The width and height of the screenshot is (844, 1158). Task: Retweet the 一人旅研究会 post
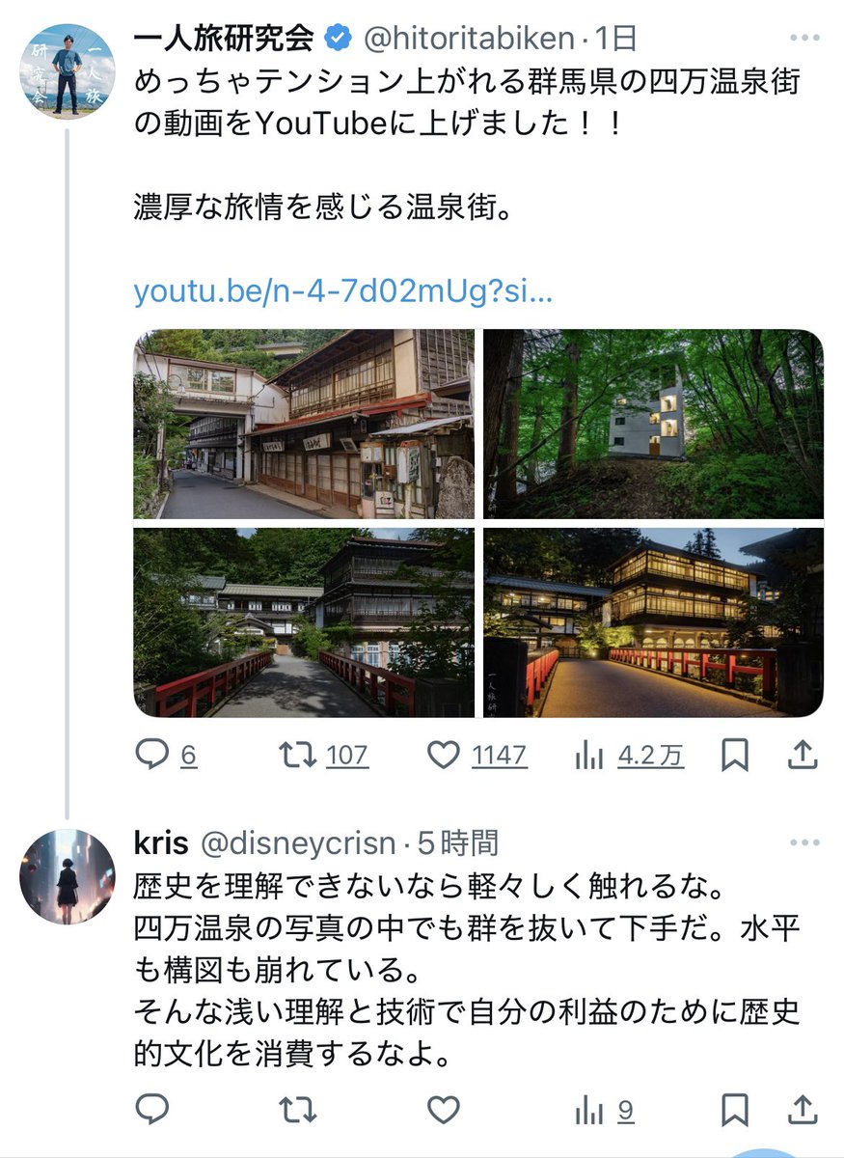point(319,756)
